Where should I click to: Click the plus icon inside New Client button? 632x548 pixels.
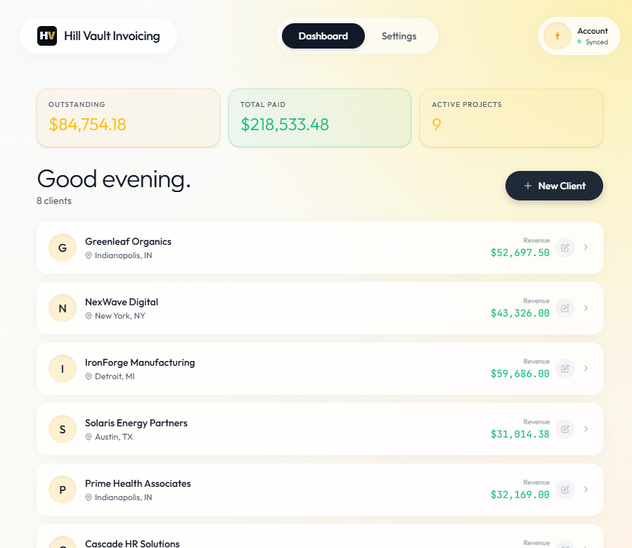(x=527, y=185)
